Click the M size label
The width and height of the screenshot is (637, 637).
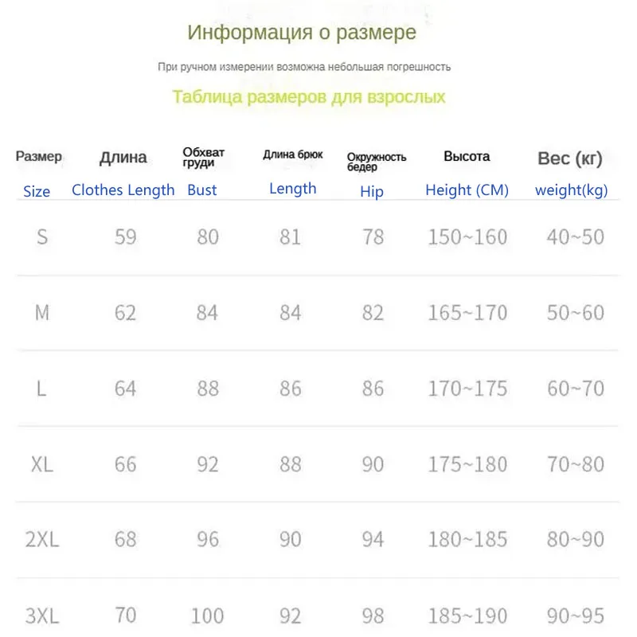tap(42, 313)
